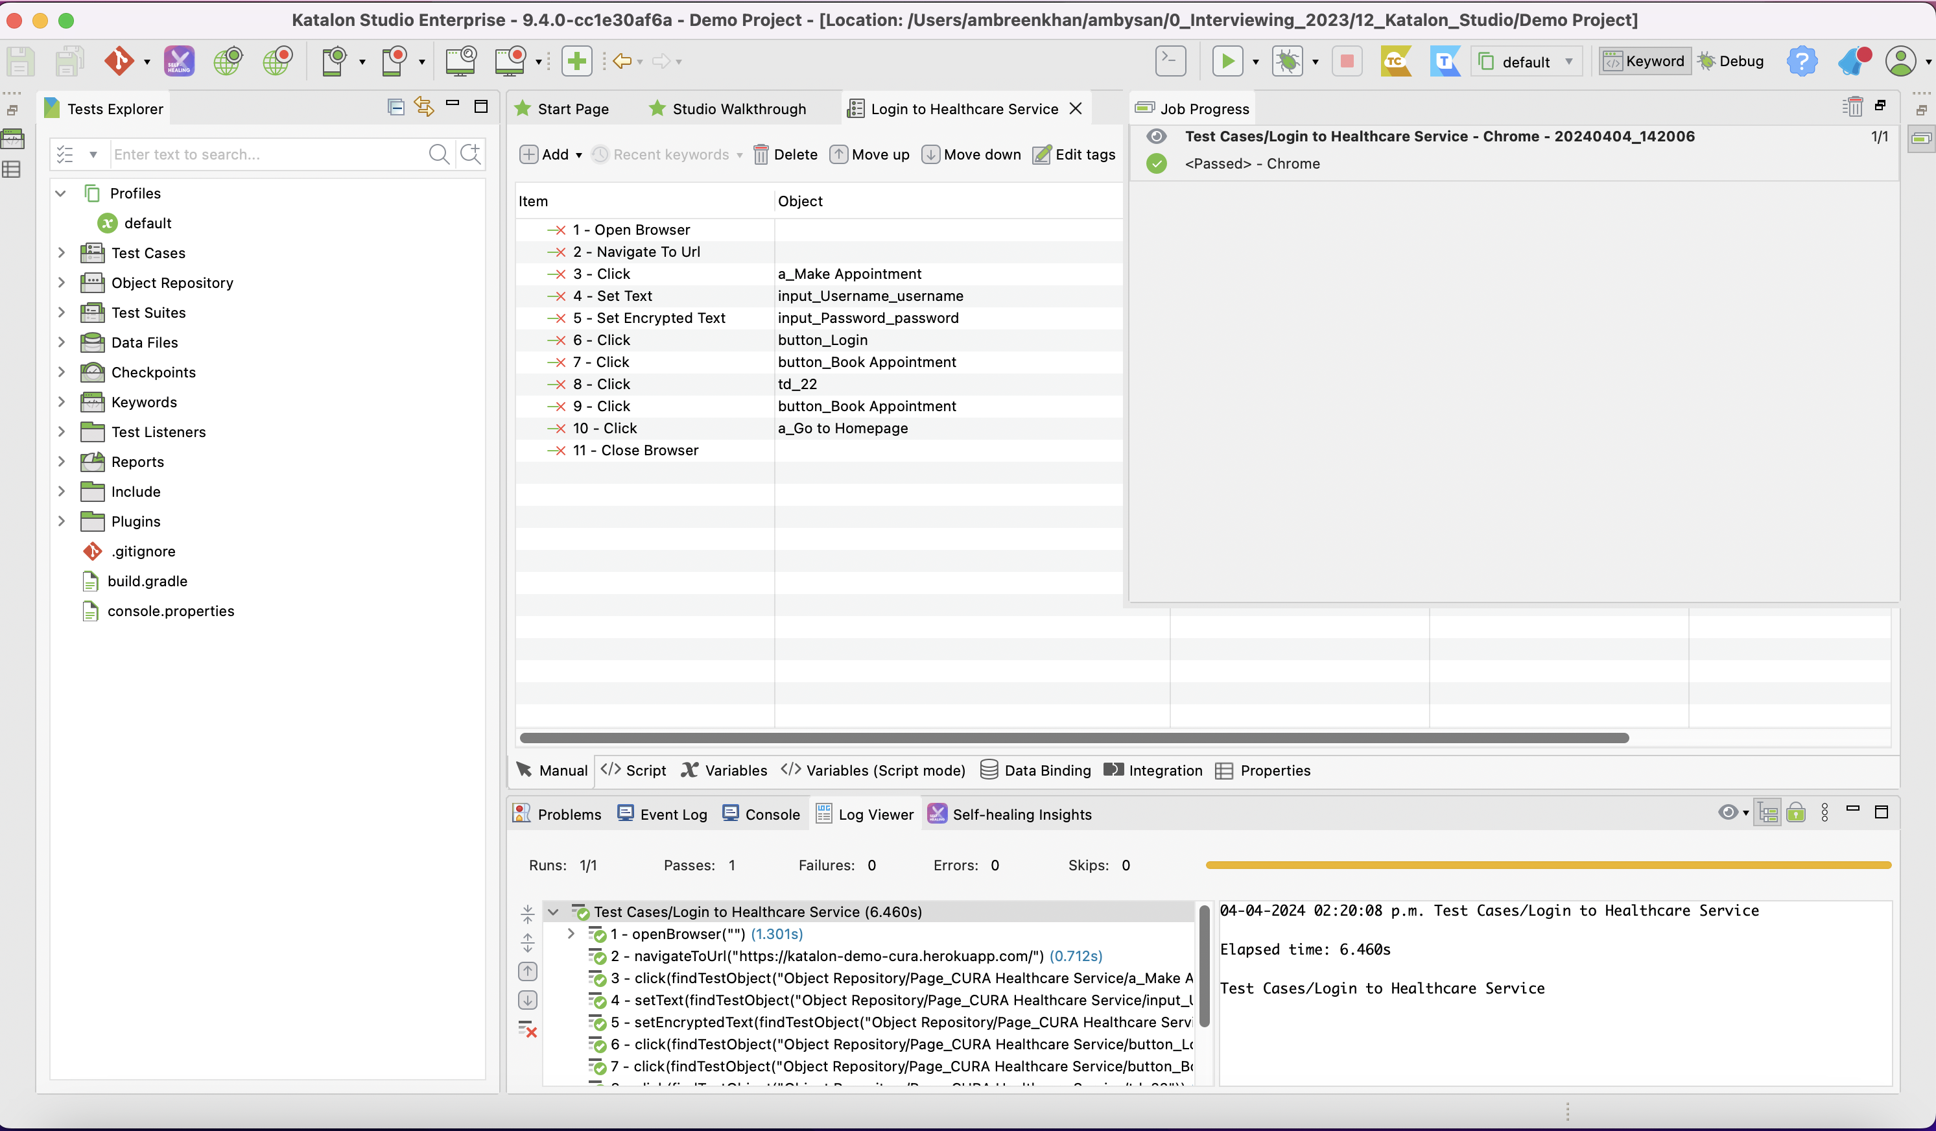Toggle the Debug perspective button

coord(1731,62)
